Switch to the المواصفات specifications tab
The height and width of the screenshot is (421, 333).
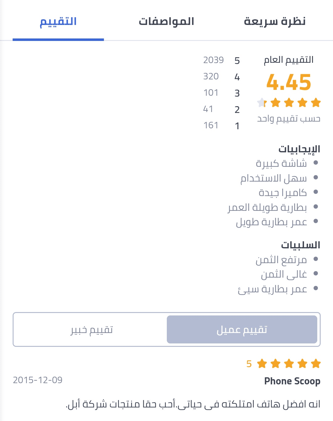pyautogui.click(x=166, y=22)
